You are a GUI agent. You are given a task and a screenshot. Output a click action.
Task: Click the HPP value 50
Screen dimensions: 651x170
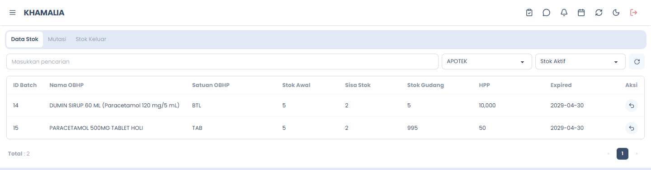click(482, 128)
